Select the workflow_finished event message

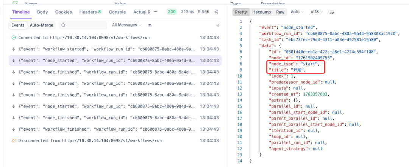click(115, 129)
